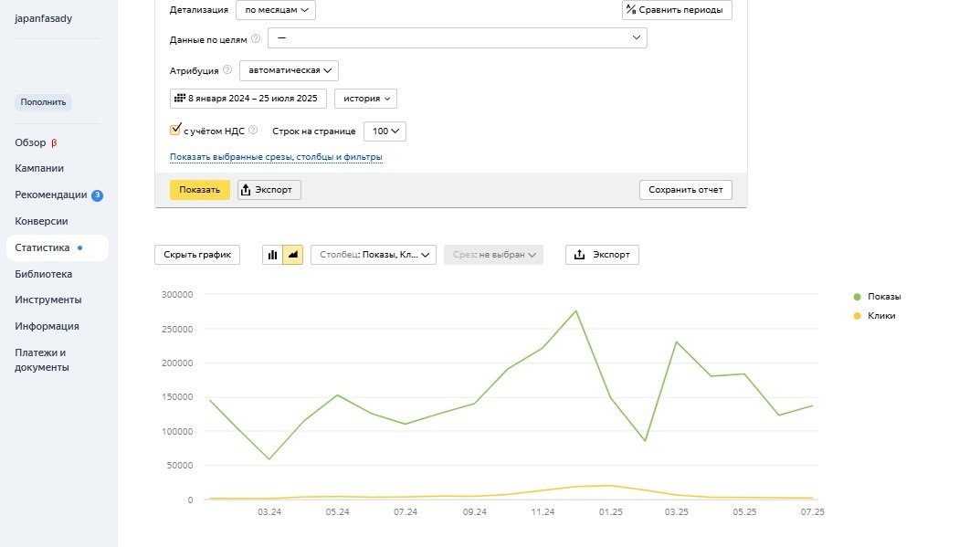
Task: Open Детализация dropdown по месяцам
Action: (x=275, y=11)
